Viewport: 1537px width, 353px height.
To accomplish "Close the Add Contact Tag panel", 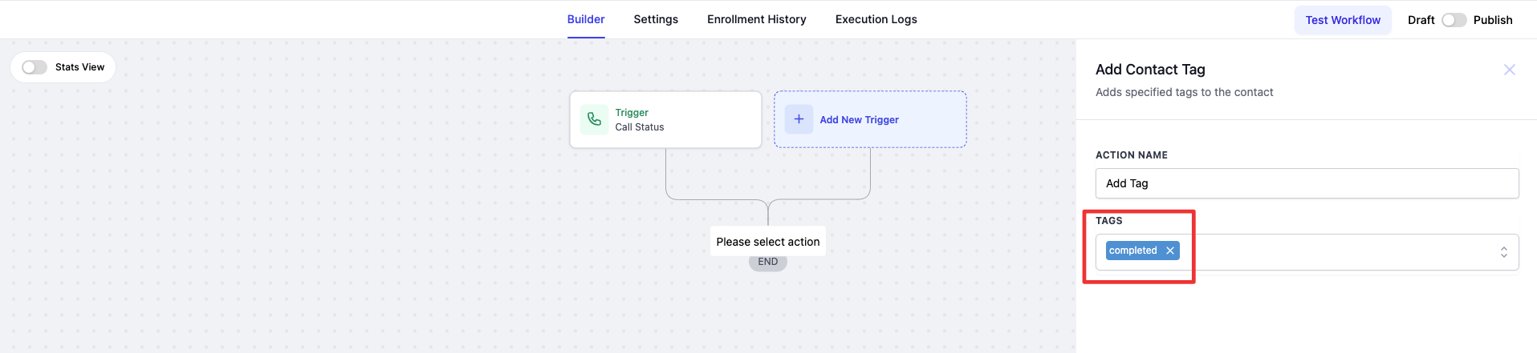I will 1509,70.
